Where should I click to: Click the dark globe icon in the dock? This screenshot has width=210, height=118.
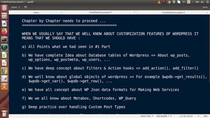click(x=4, y=47)
